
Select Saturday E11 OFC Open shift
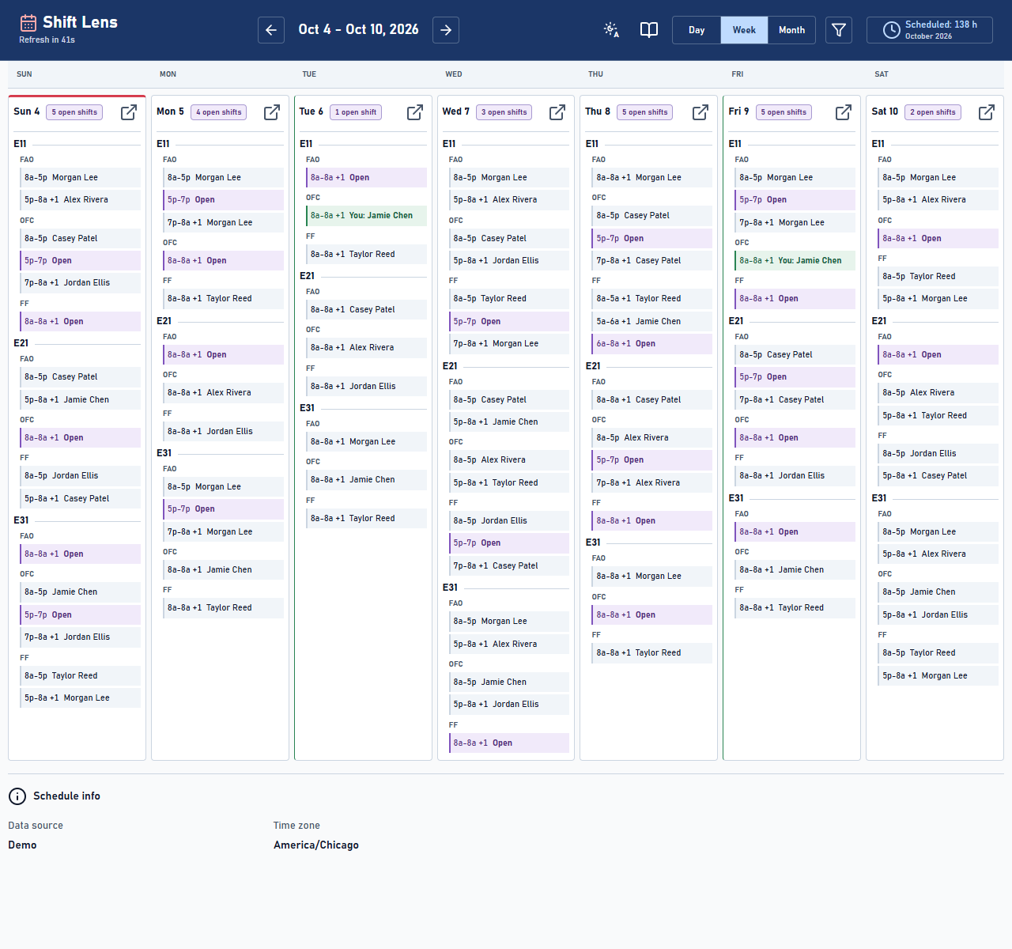coord(938,239)
